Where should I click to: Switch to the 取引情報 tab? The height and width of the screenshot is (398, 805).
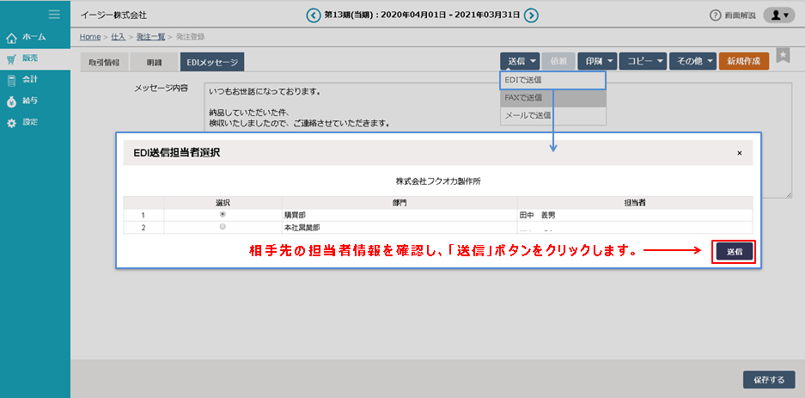(x=104, y=62)
